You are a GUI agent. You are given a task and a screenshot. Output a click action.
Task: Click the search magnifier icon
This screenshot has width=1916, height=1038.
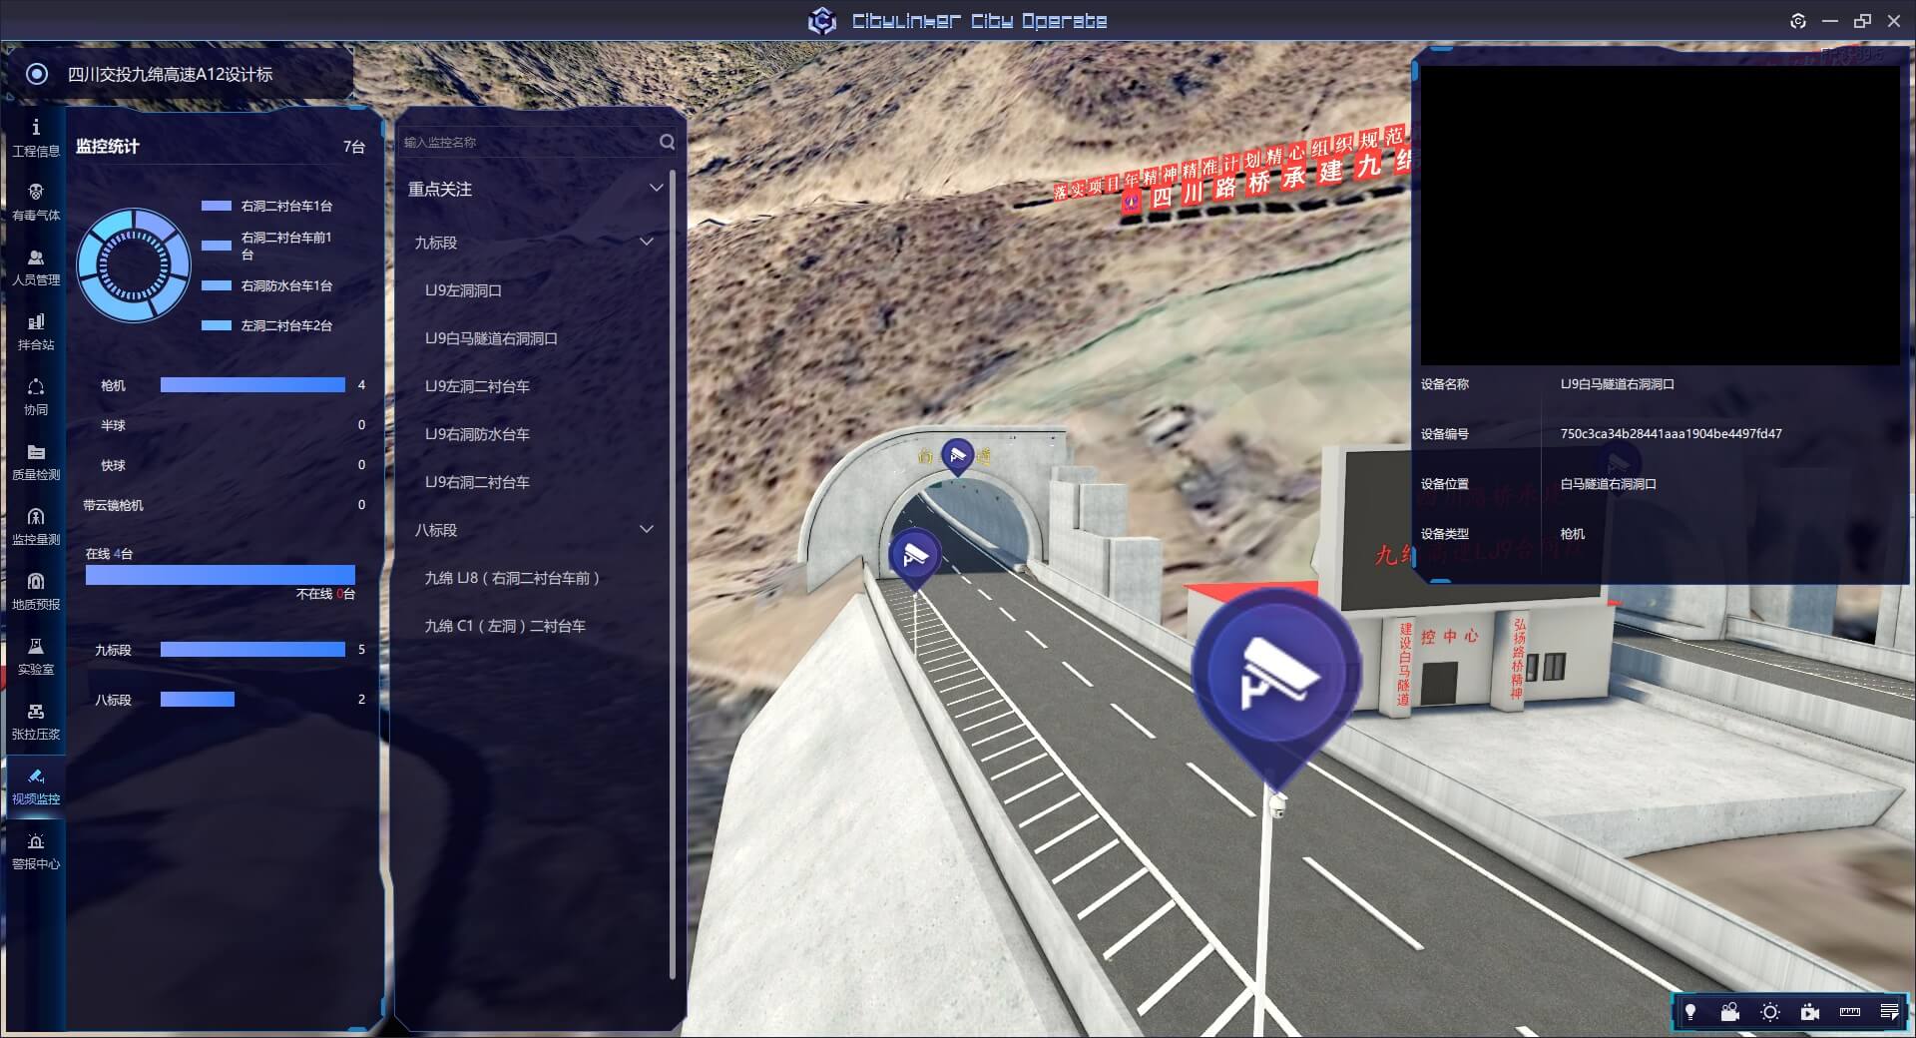click(x=667, y=142)
